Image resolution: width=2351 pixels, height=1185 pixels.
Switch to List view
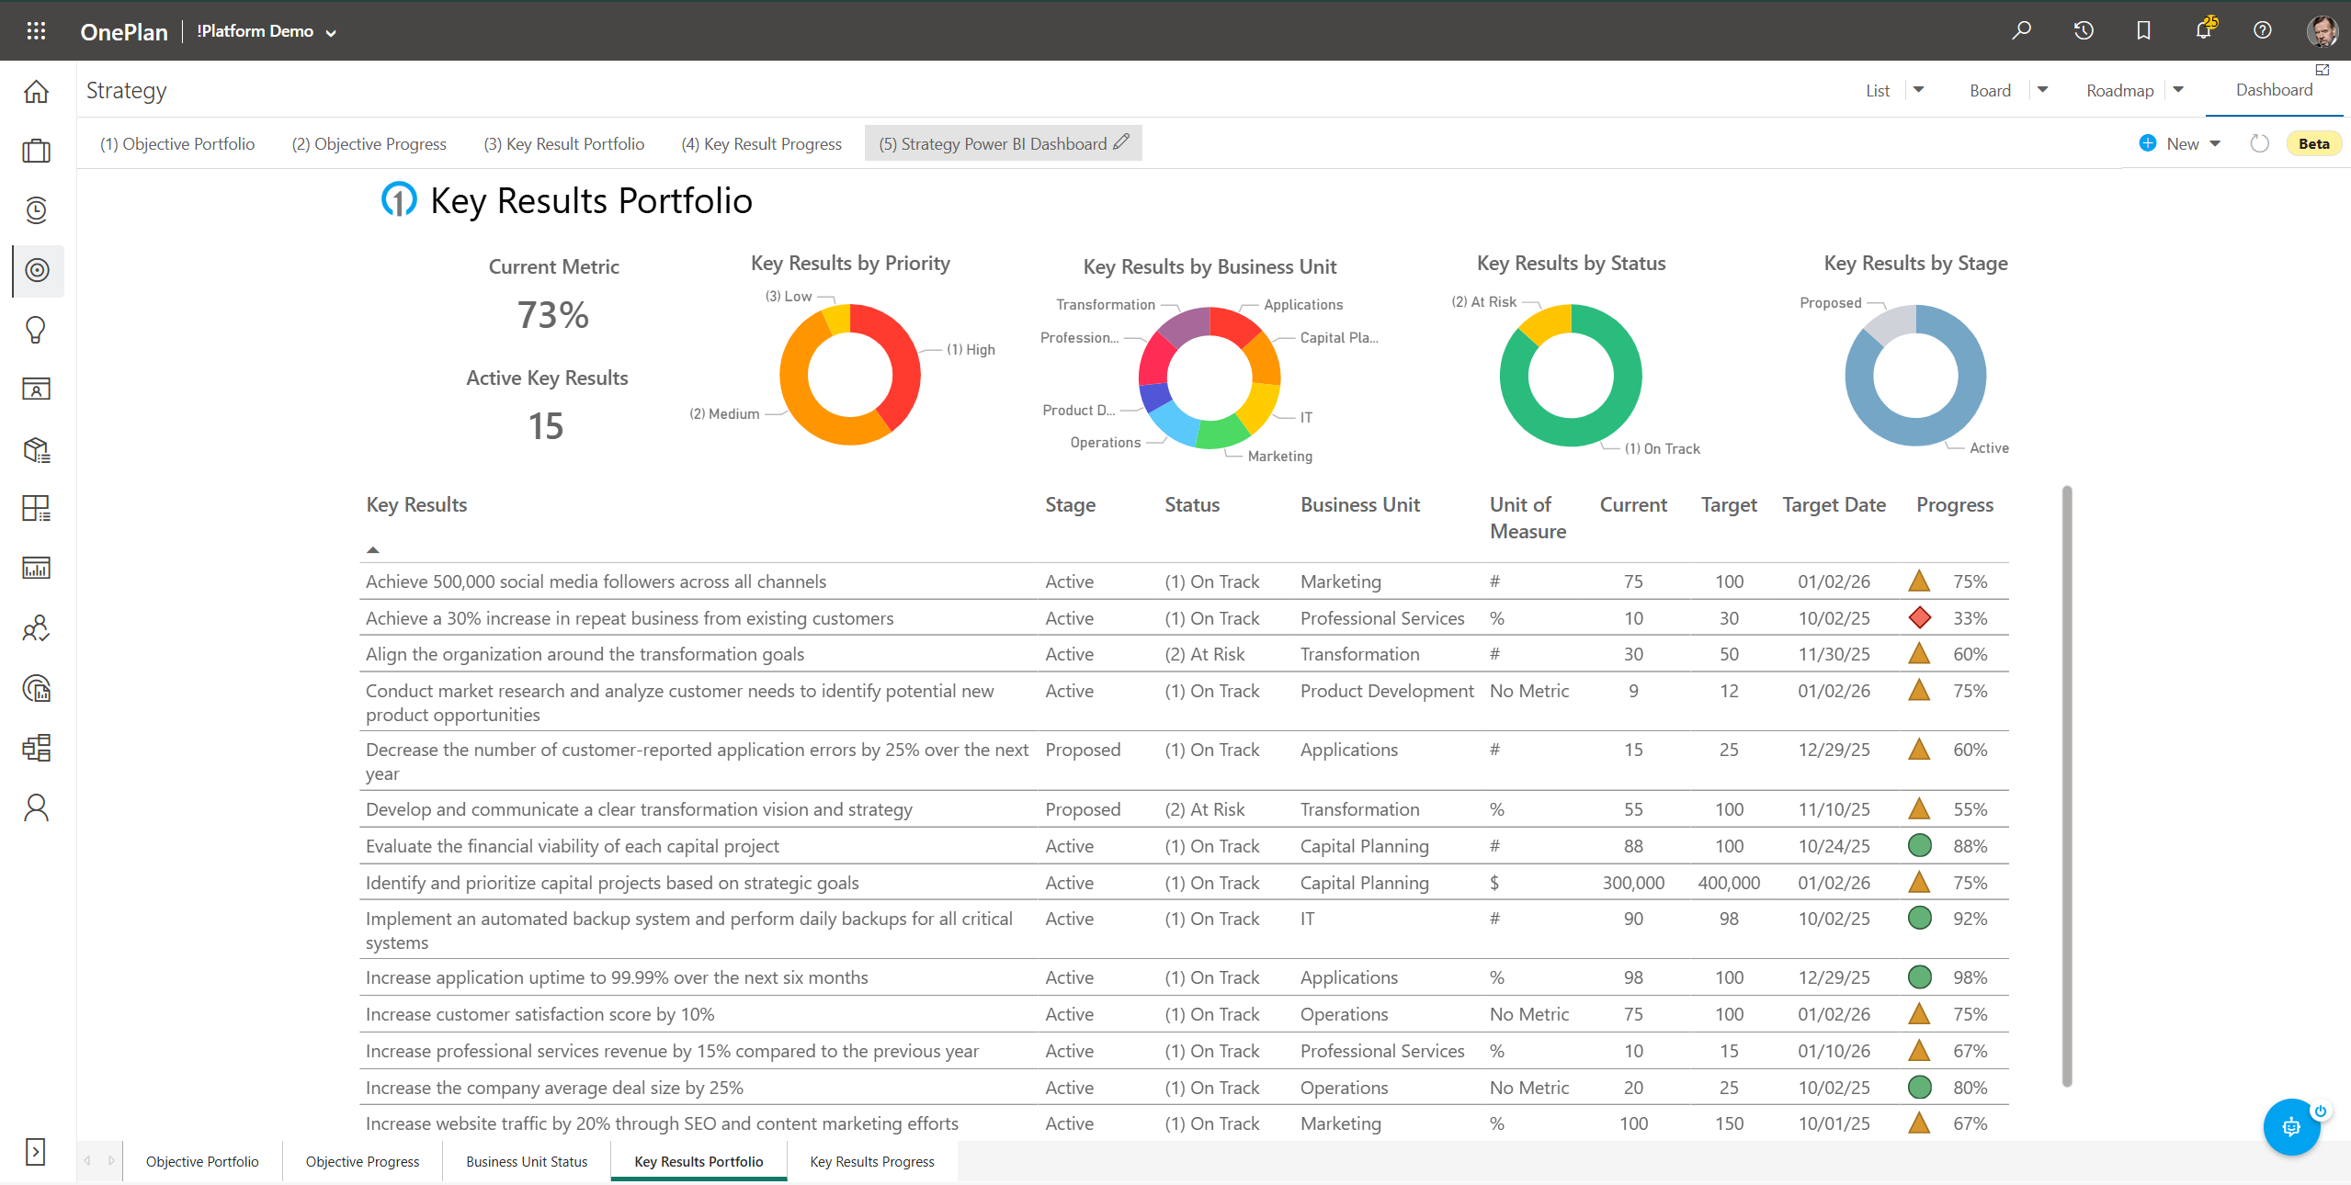pos(1878,91)
